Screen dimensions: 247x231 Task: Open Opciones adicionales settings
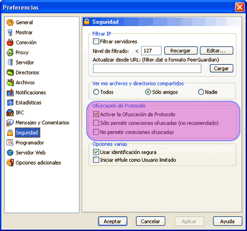[x=38, y=163]
